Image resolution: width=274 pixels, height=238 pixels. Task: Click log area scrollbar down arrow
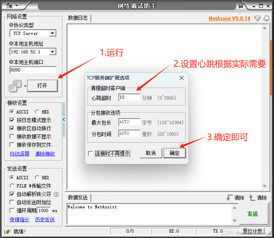(x=264, y=186)
